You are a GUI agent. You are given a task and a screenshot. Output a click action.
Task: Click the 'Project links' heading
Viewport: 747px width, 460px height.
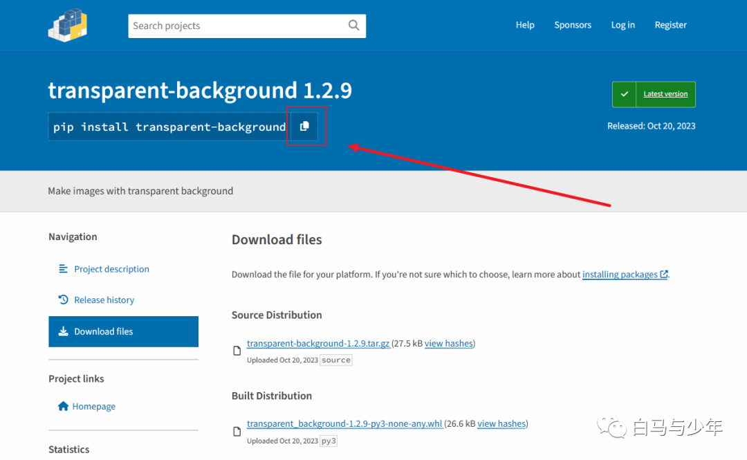[76, 378]
